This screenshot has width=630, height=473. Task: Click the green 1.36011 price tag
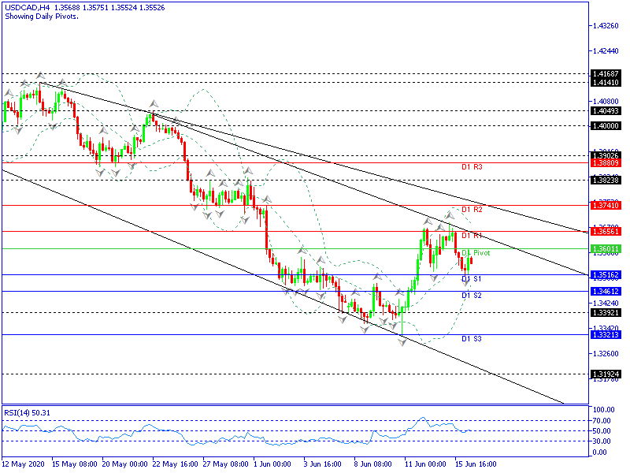tap(604, 248)
